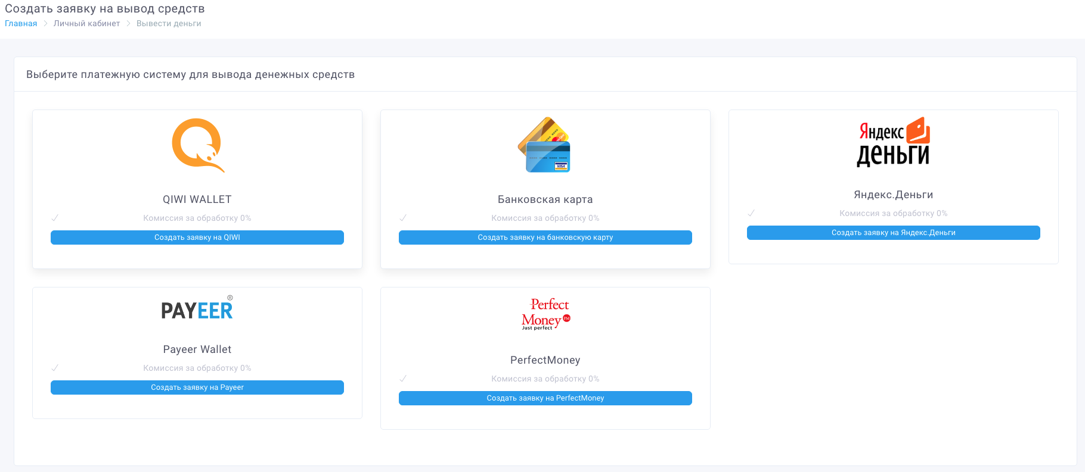
Task: Click the PAYEER logo
Action: 197,308
